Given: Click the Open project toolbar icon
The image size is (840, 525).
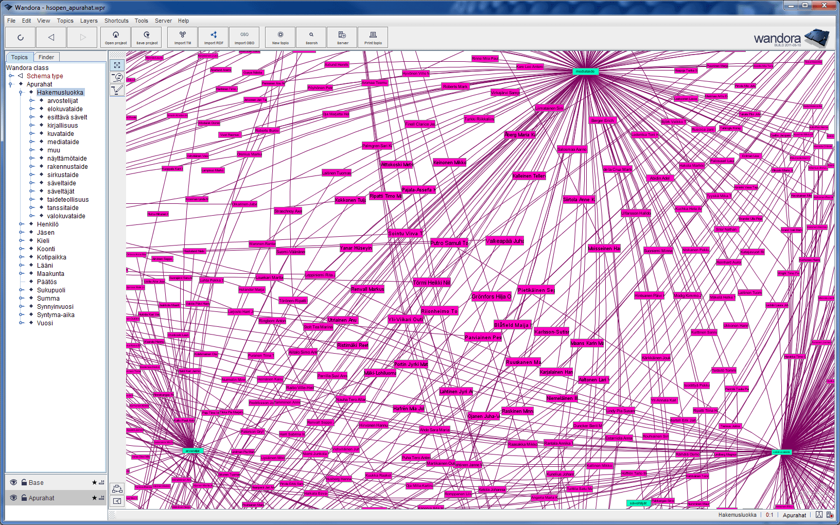Looking at the screenshot, I should click(116, 37).
